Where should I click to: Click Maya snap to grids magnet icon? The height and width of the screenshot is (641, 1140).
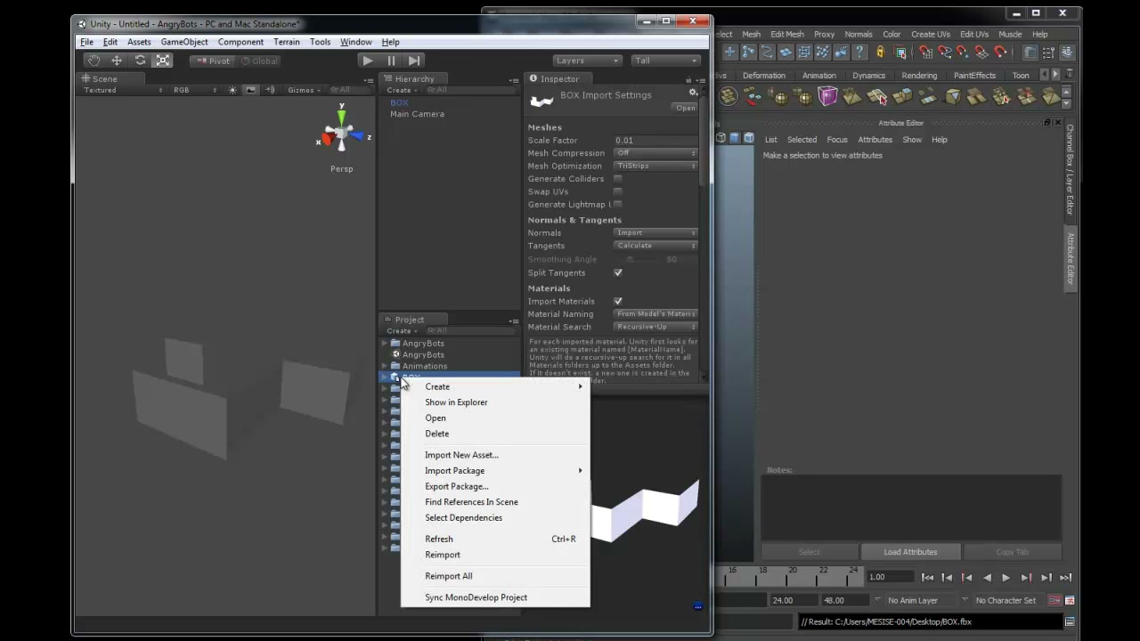pyautogui.click(x=925, y=53)
